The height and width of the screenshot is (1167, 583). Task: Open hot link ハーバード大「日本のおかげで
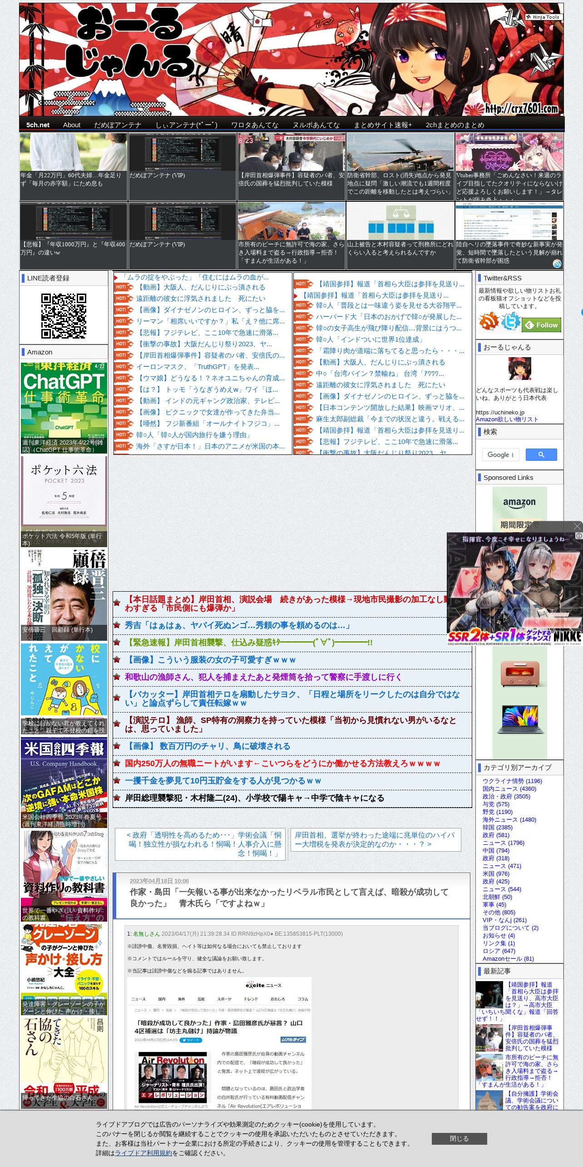pos(389,317)
